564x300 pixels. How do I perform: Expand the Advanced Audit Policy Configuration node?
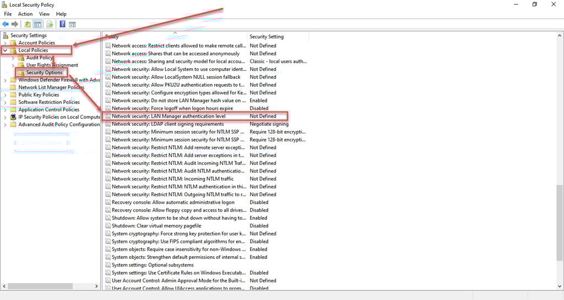coord(6,125)
